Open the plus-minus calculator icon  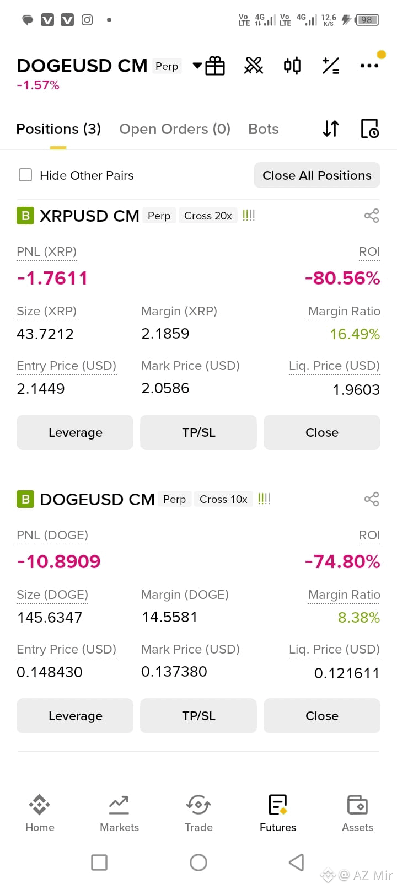coord(331,66)
